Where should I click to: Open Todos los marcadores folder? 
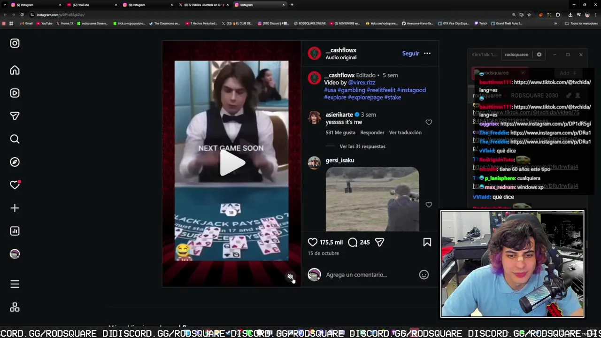coord(581,23)
